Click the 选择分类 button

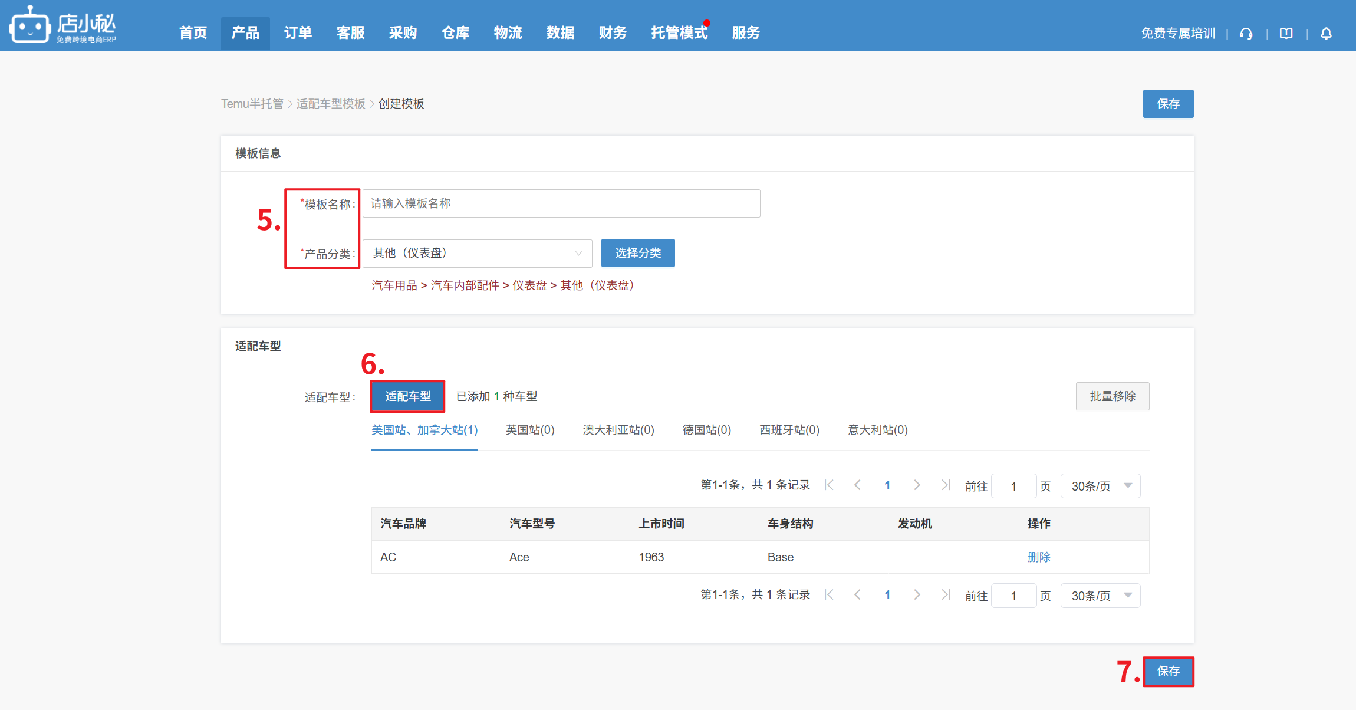pyautogui.click(x=638, y=253)
